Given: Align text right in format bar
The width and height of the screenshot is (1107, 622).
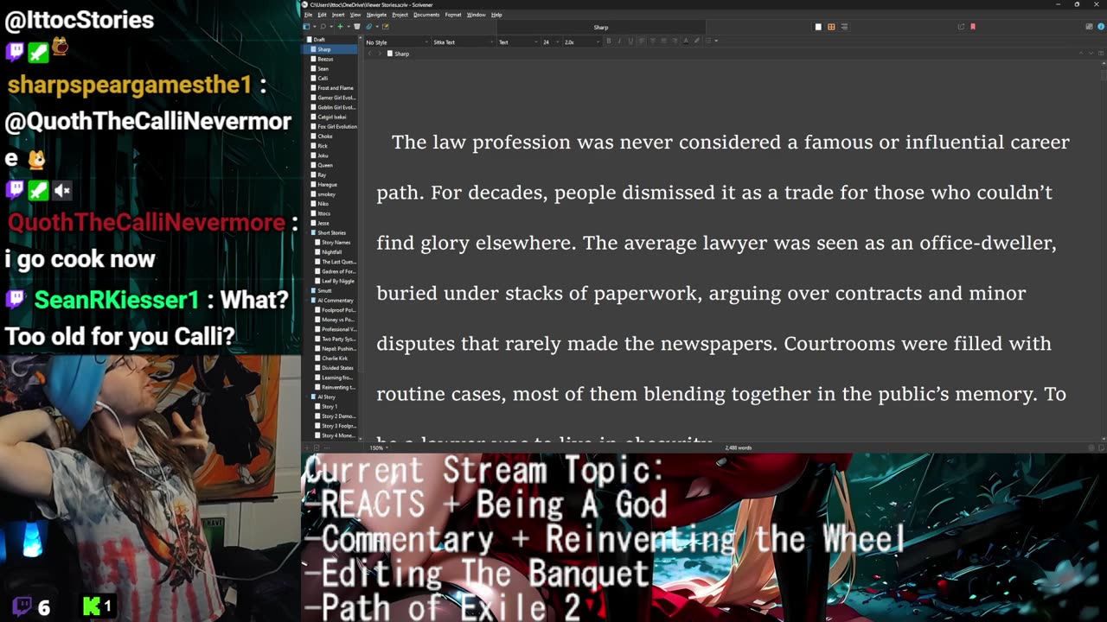Looking at the screenshot, I should pyautogui.click(x=674, y=41).
